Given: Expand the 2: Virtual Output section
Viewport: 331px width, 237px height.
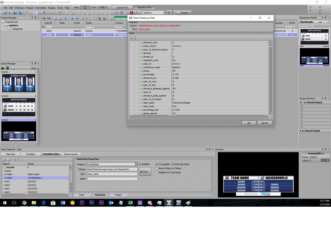Looking at the screenshot, I should 301,131.
